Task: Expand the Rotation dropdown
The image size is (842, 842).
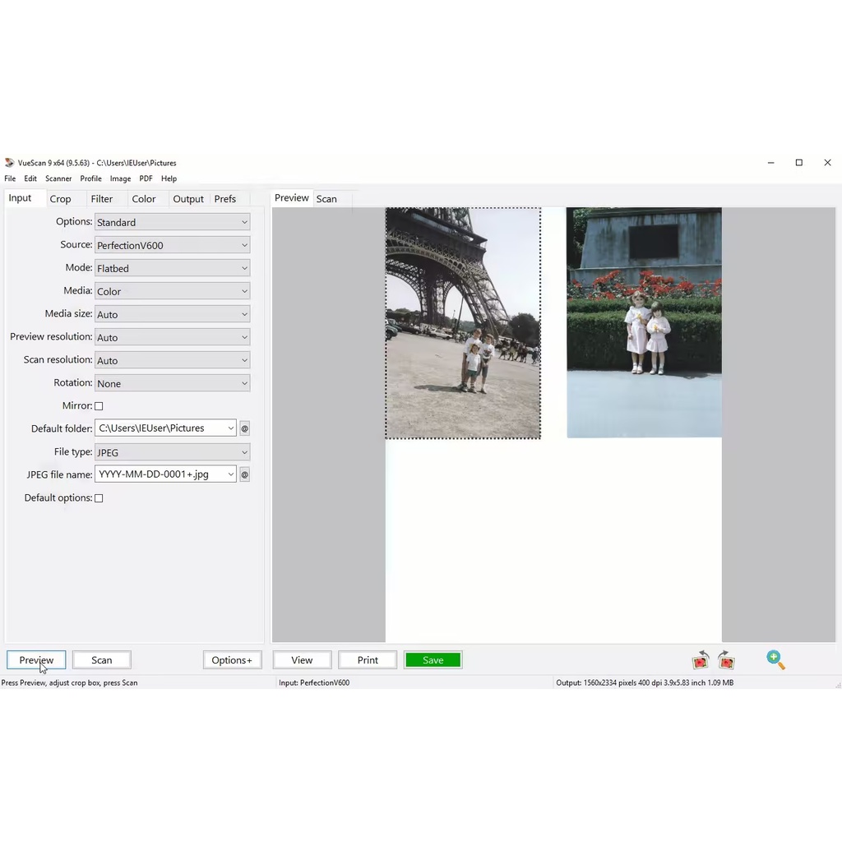Action: point(173,383)
